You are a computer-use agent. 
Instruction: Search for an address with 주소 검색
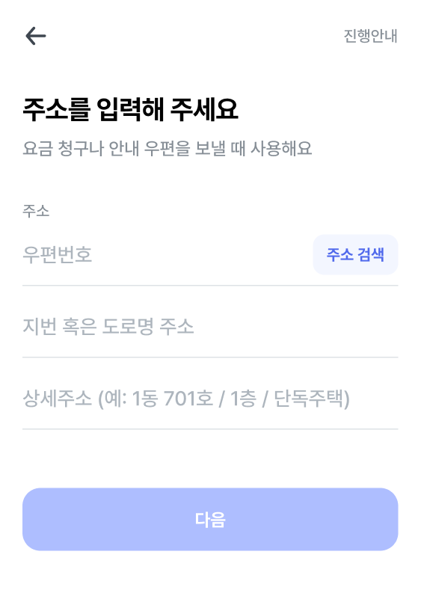355,255
